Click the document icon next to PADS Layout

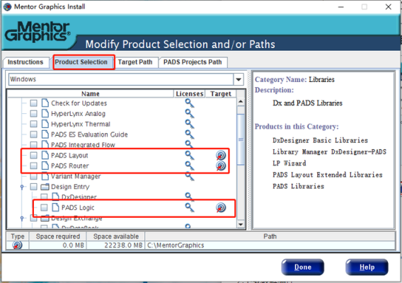45,156
